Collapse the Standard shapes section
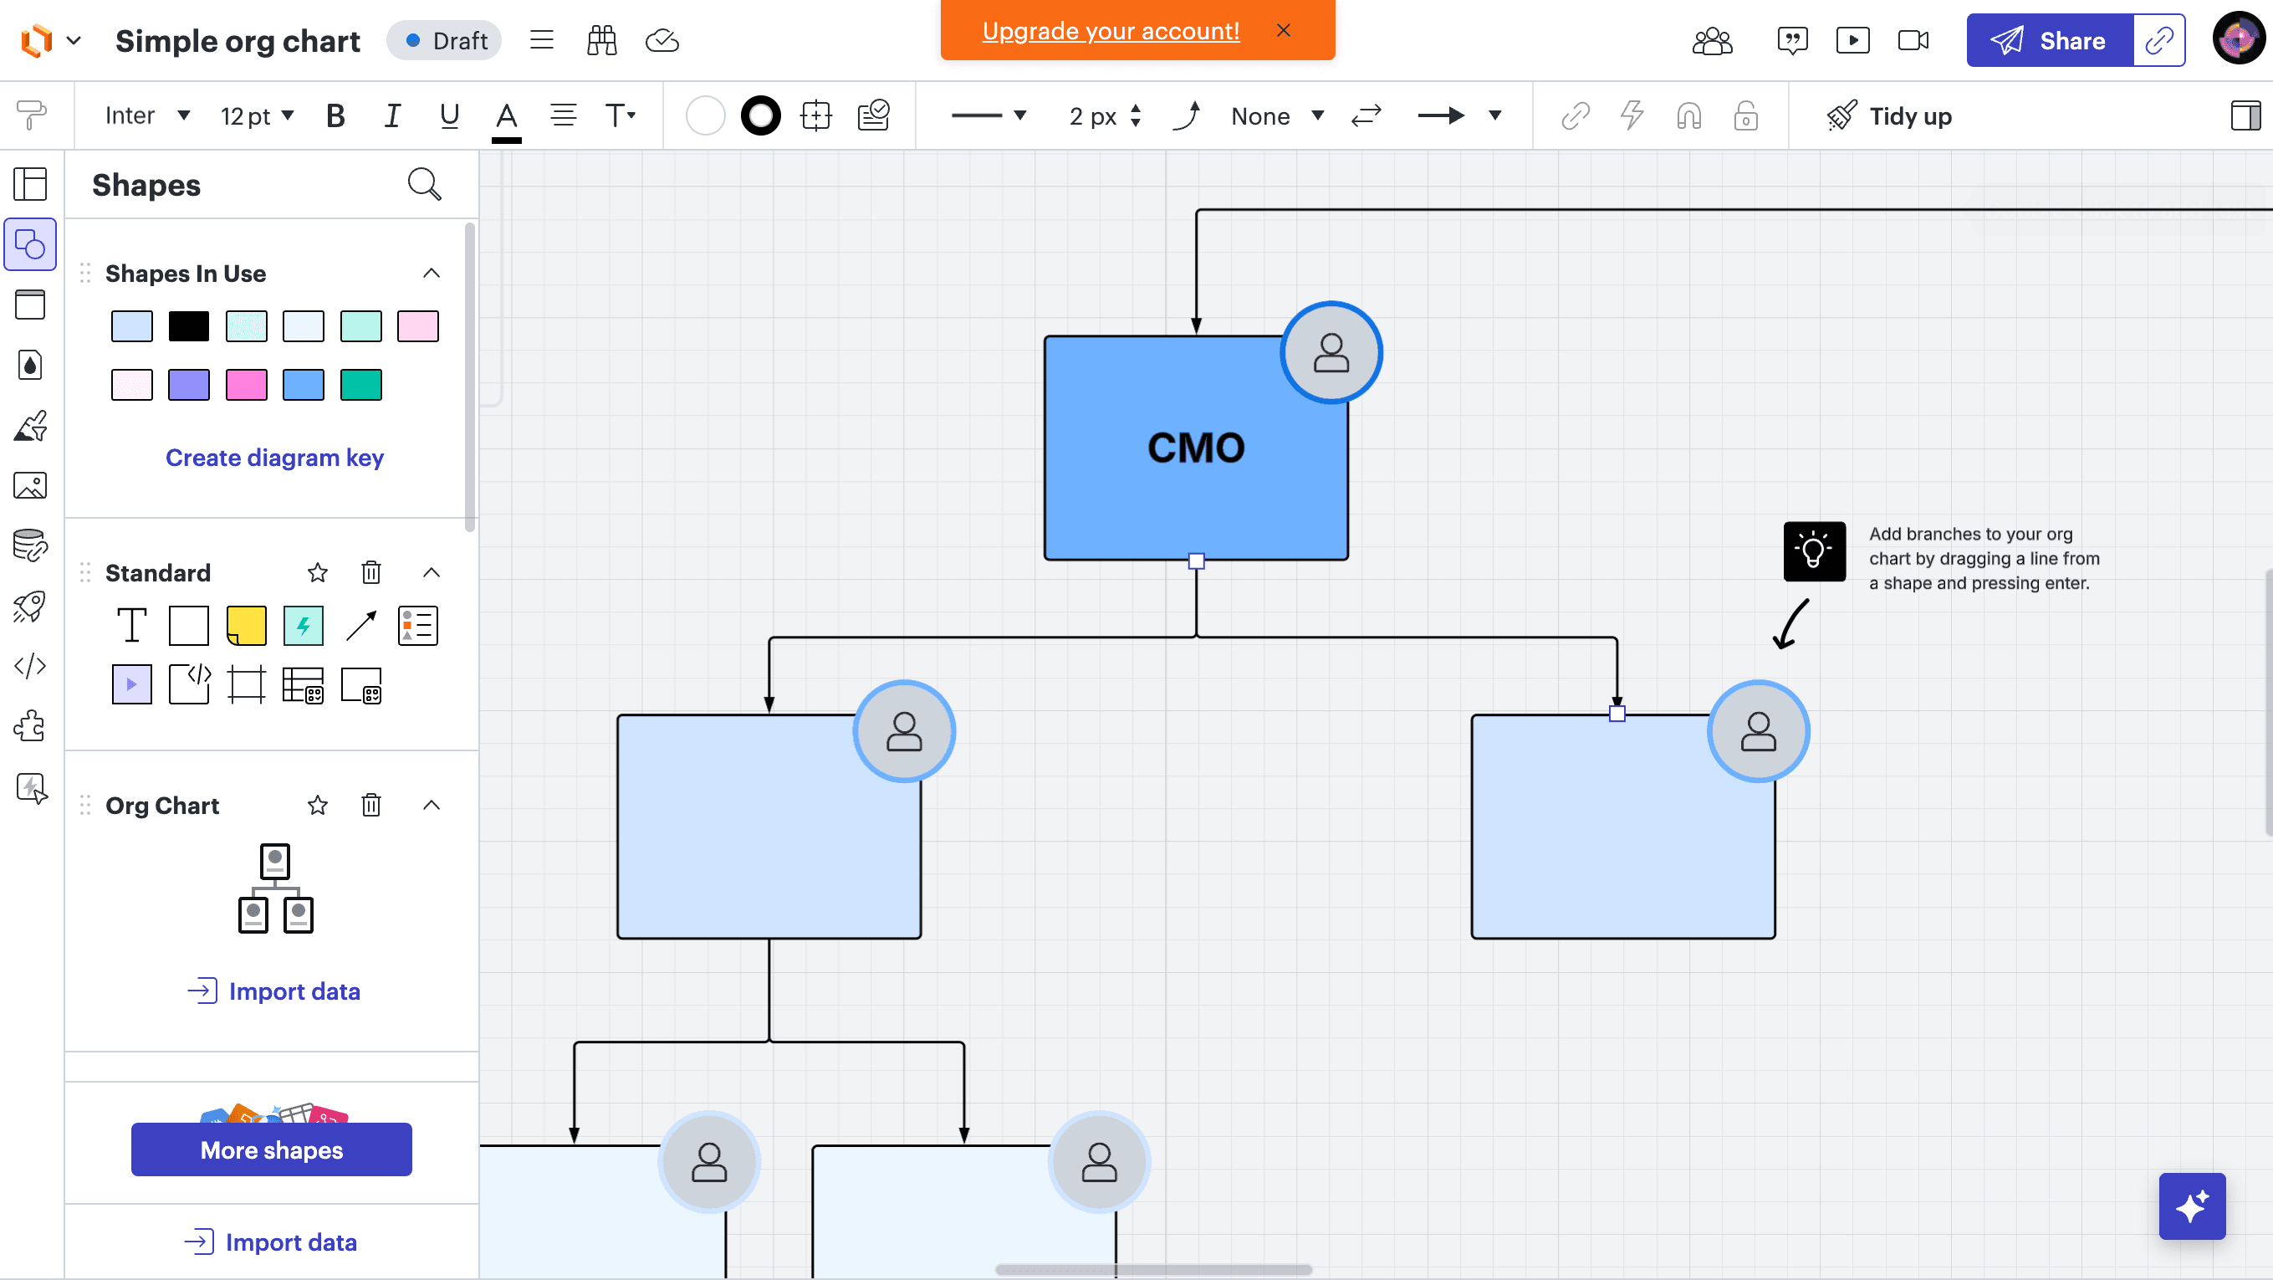Viewport: 2273px width, 1280px height. pyautogui.click(x=432, y=572)
